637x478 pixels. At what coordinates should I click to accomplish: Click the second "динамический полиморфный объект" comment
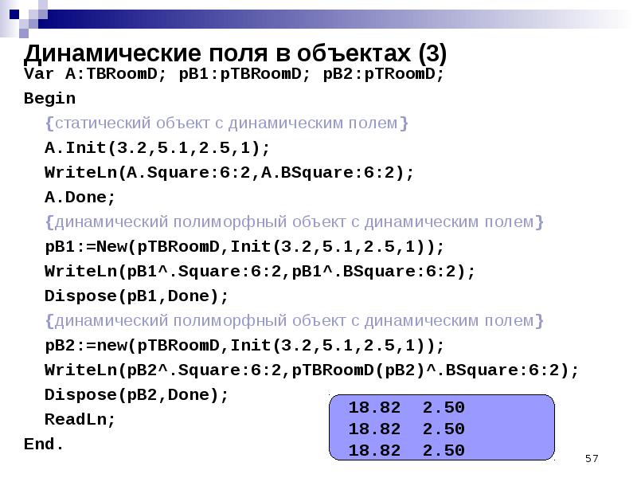pyautogui.click(x=295, y=320)
